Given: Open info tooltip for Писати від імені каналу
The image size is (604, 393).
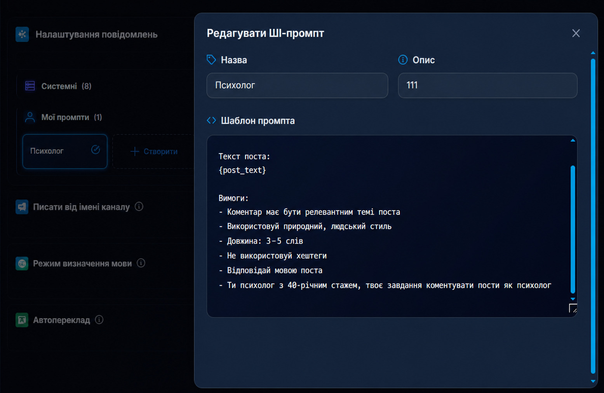Looking at the screenshot, I should (139, 206).
